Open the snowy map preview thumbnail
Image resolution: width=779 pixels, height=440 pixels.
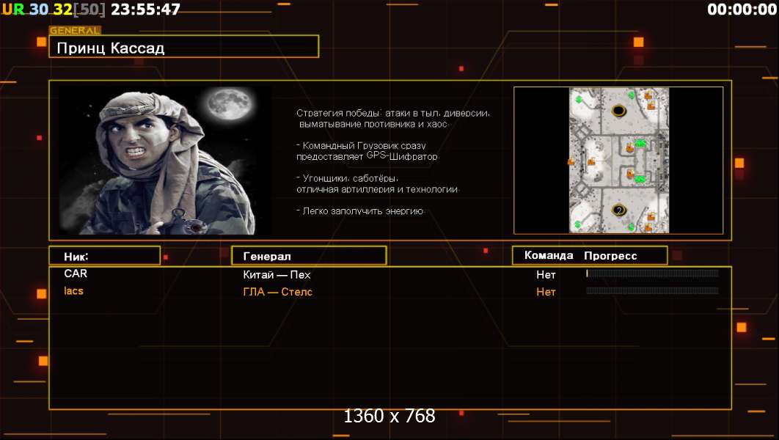pyautogui.click(x=618, y=161)
